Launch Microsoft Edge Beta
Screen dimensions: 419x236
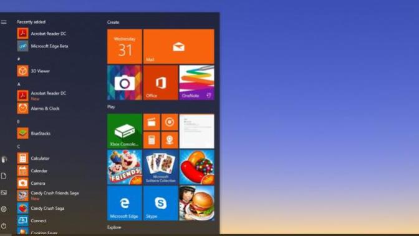43,46
